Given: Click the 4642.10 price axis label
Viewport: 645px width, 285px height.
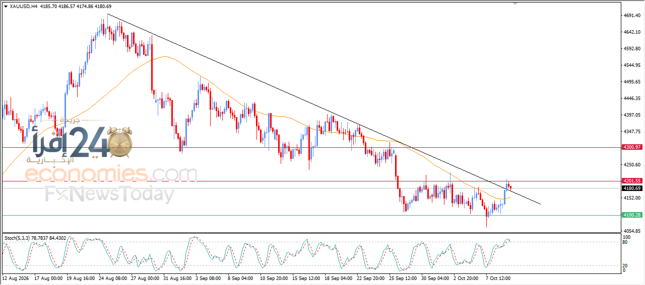Looking at the screenshot, I should (632, 32).
